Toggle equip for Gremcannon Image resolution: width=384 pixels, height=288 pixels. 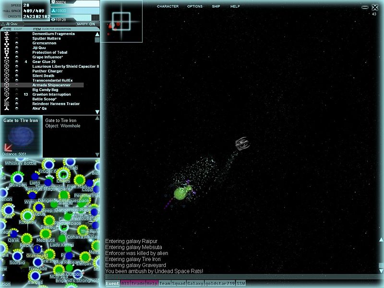tap(17, 43)
